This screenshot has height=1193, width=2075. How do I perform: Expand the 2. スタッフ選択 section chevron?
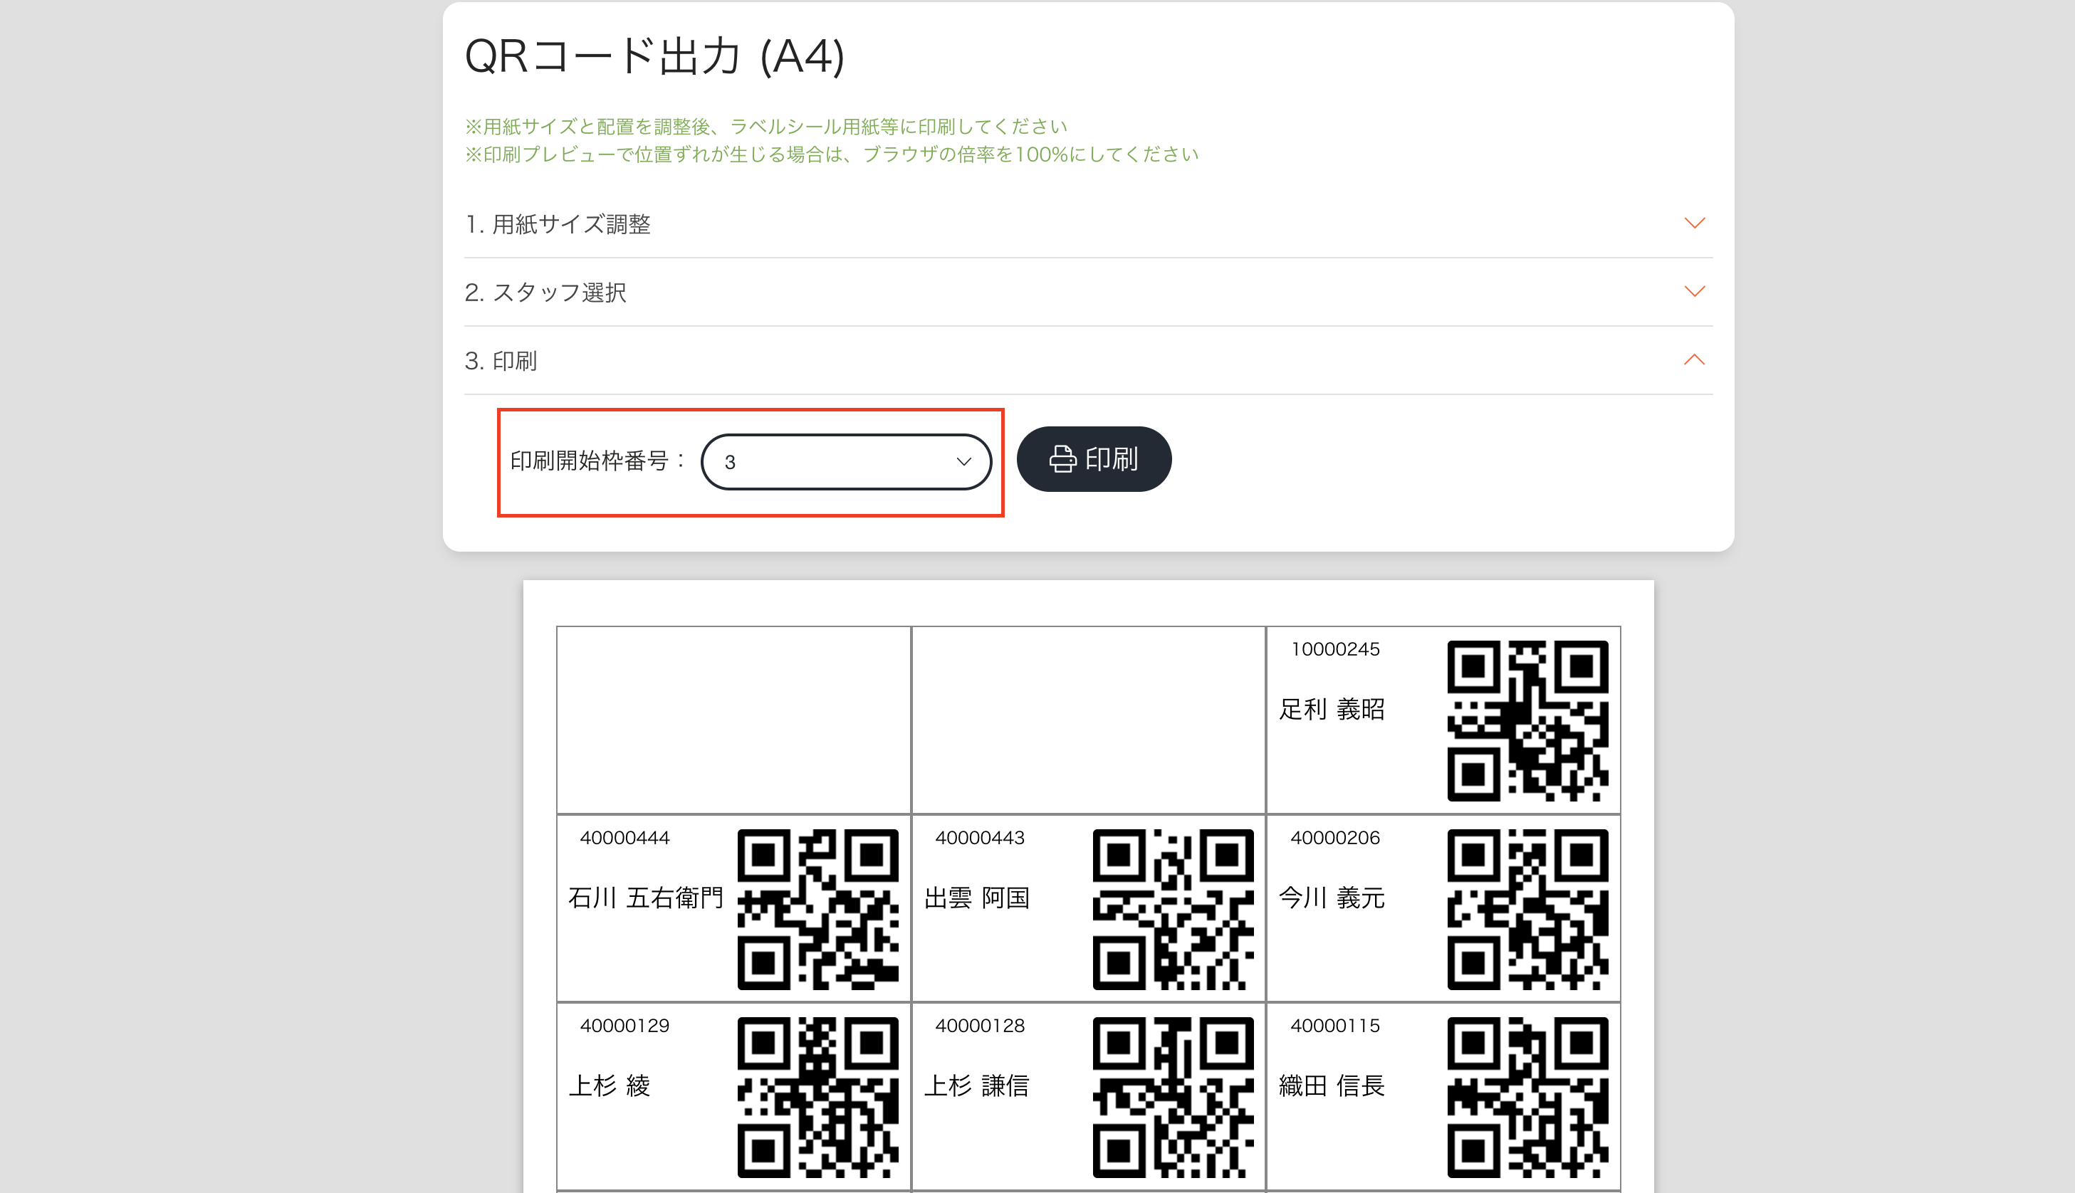coord(1694,292)
